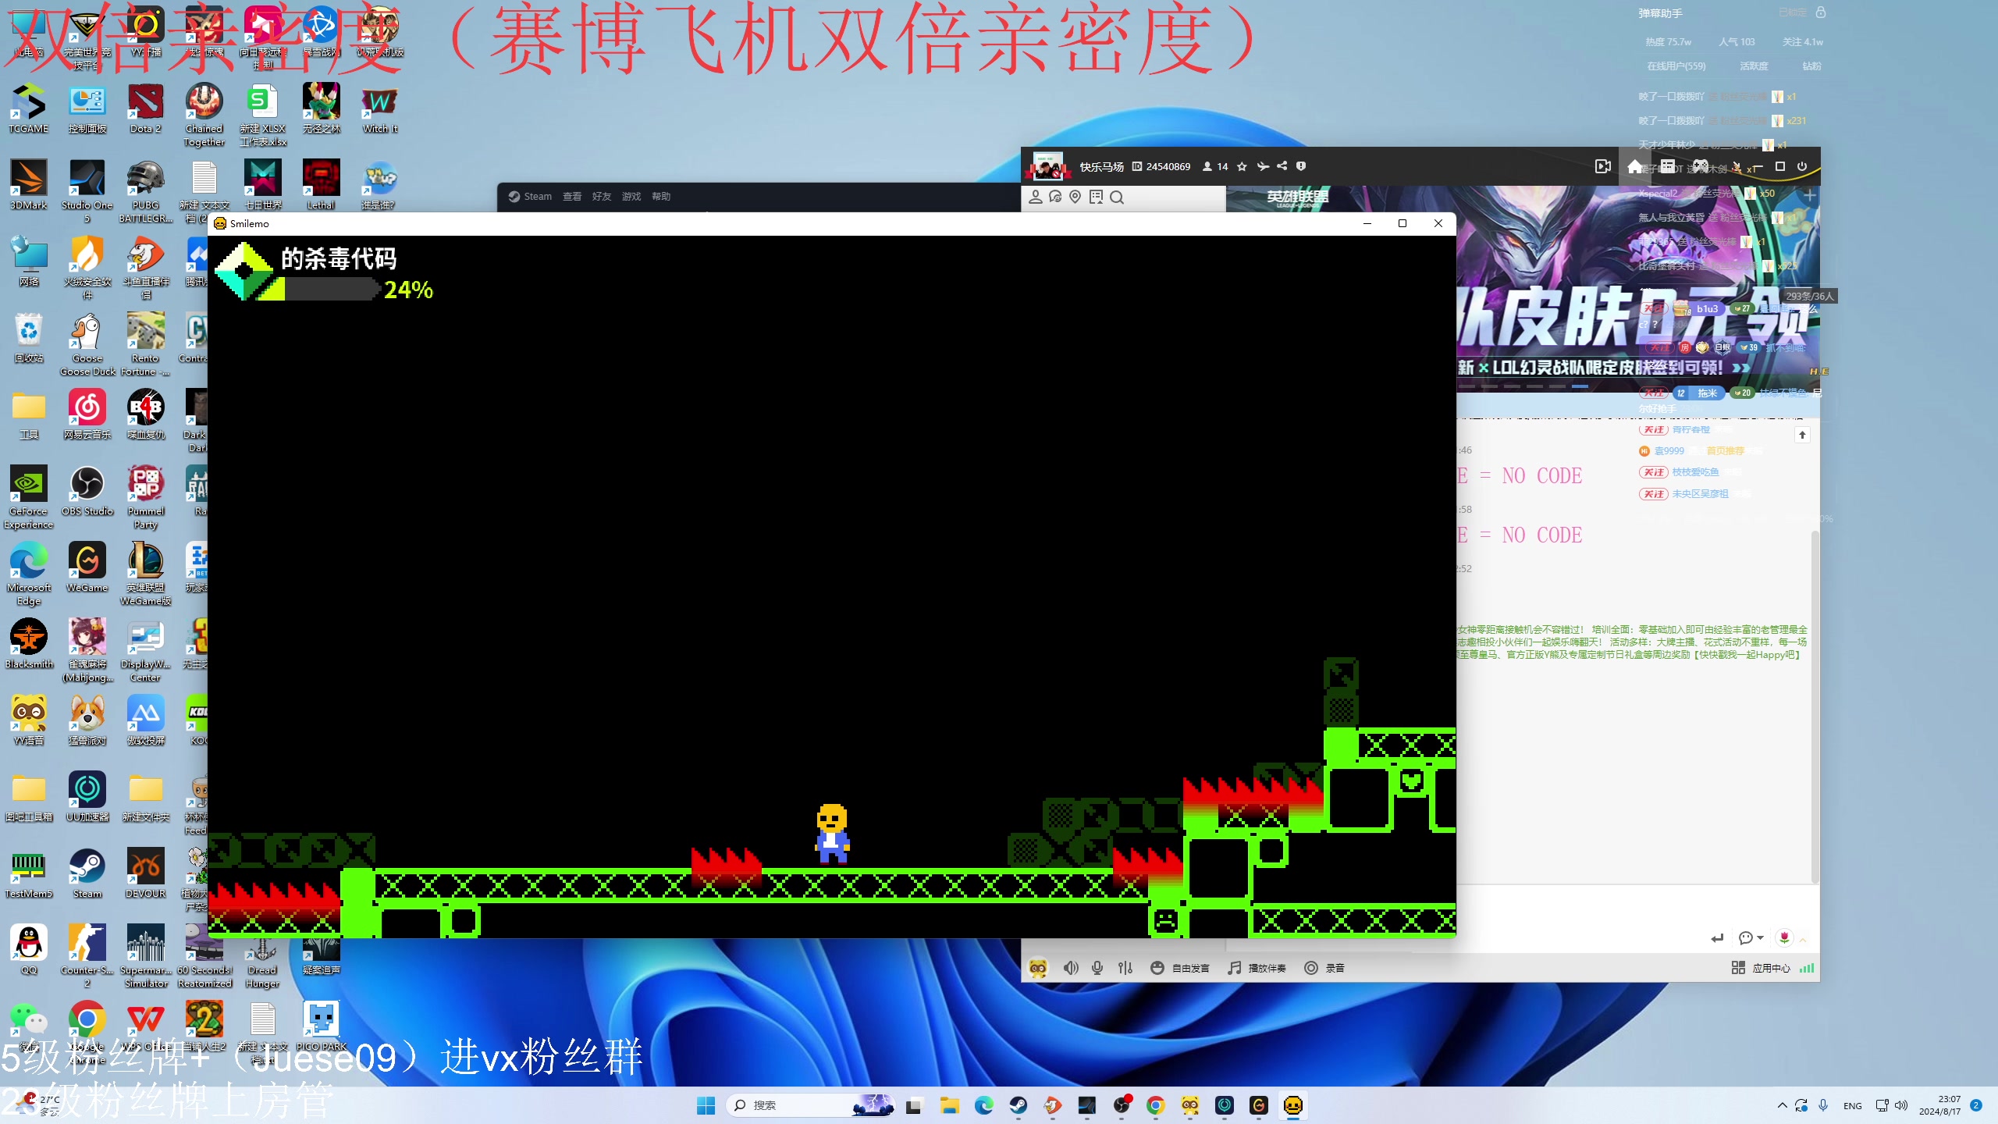The height and width of the screenshot is (1124, 1998).
Task: Select the Smilemo icon on the taskbar
Action: click(1293, 1105)
